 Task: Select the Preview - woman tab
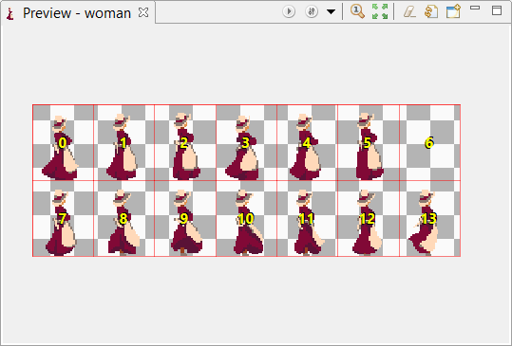tap(77, 12)
